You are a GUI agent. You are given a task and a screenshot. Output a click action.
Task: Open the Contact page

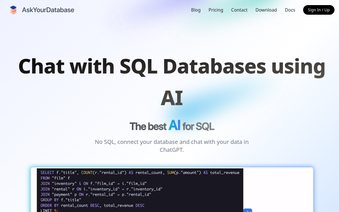(x=239, y=10)
